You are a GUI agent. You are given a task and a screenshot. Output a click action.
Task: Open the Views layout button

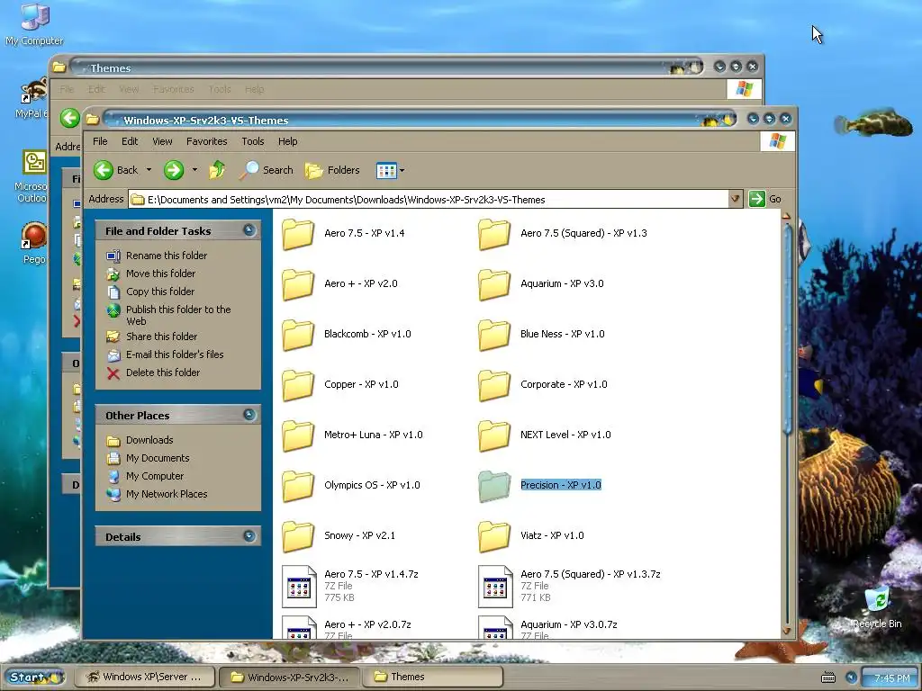click(x=386, y=170)
